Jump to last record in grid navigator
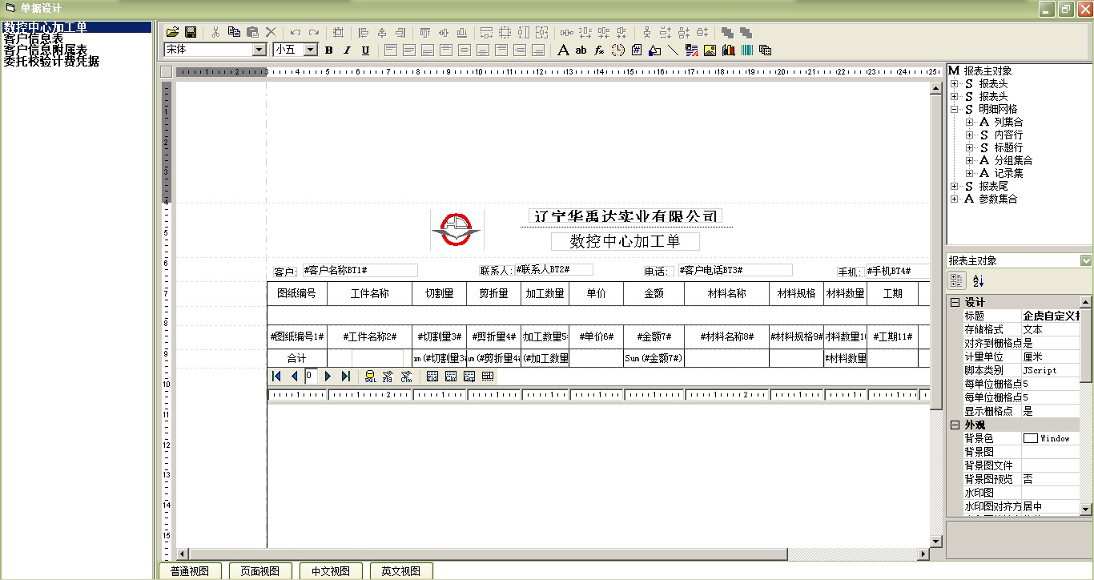This screenshot has height=580, width=1094. 346,376
